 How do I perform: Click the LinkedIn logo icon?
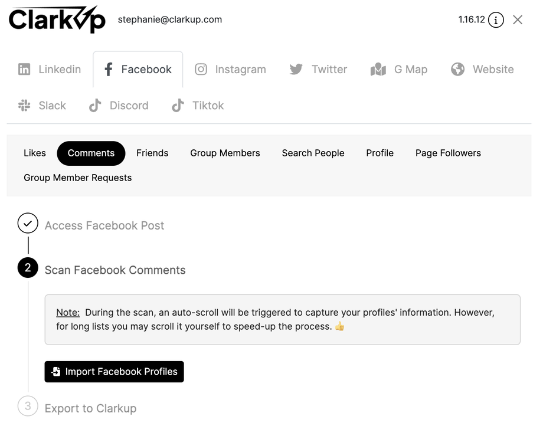tap(24, 70)
